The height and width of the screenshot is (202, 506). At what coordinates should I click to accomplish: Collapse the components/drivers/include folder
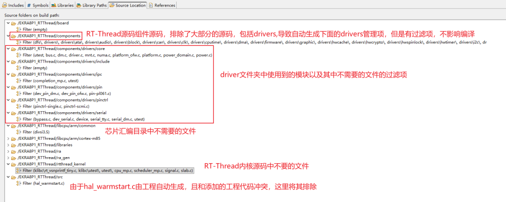point(8,62)
